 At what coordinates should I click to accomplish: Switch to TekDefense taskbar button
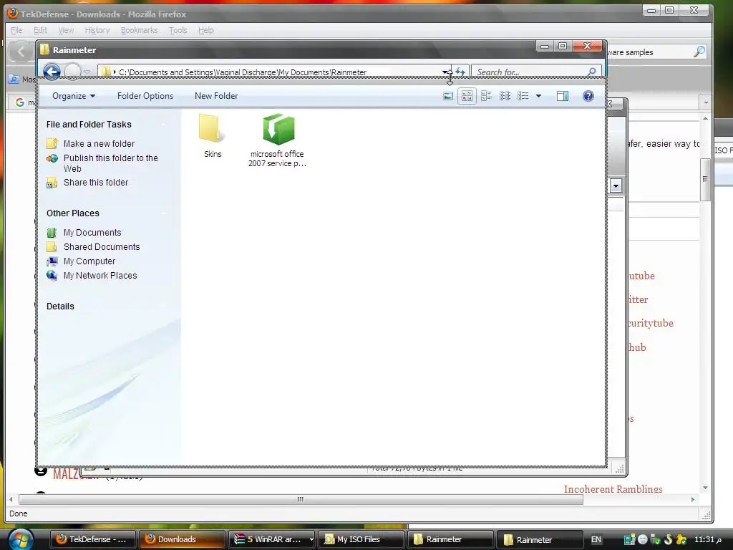(92, 539)
